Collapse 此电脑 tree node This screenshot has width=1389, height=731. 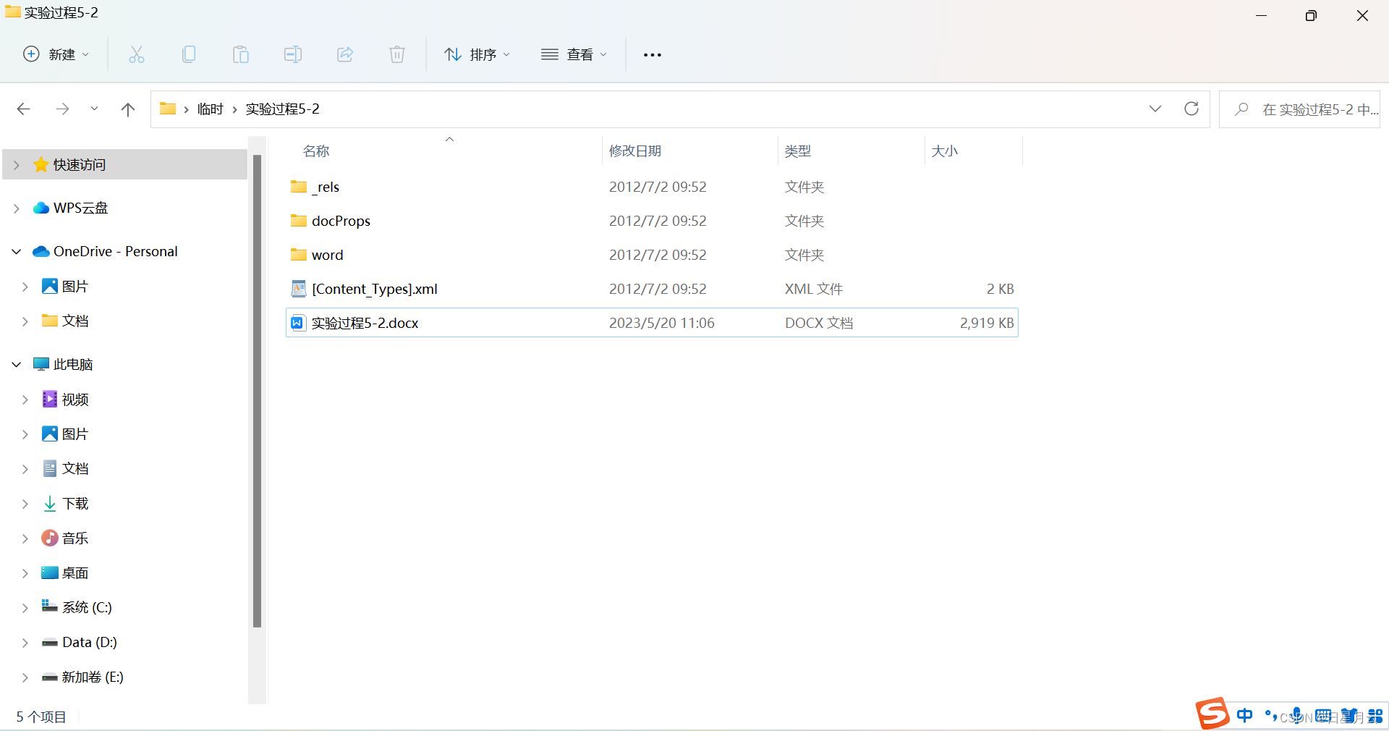pyautogui.click(x=16, y=365)
